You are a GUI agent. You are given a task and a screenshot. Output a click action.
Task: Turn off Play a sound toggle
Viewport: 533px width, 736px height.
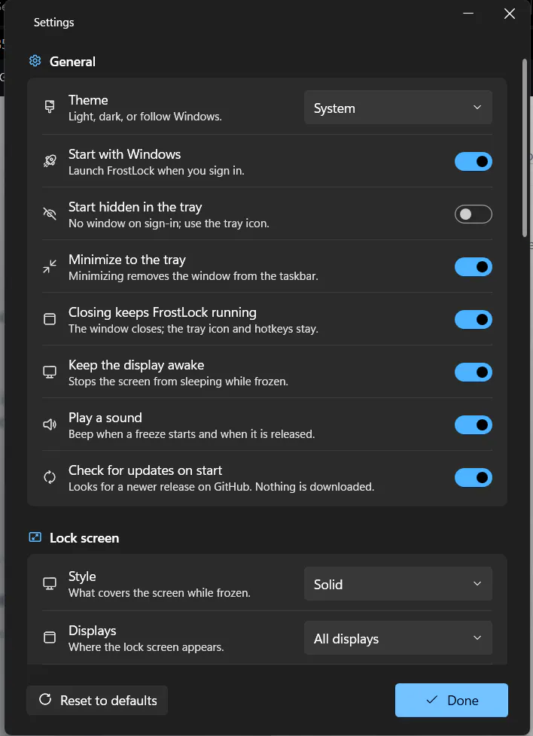click(x=474, y=424)
